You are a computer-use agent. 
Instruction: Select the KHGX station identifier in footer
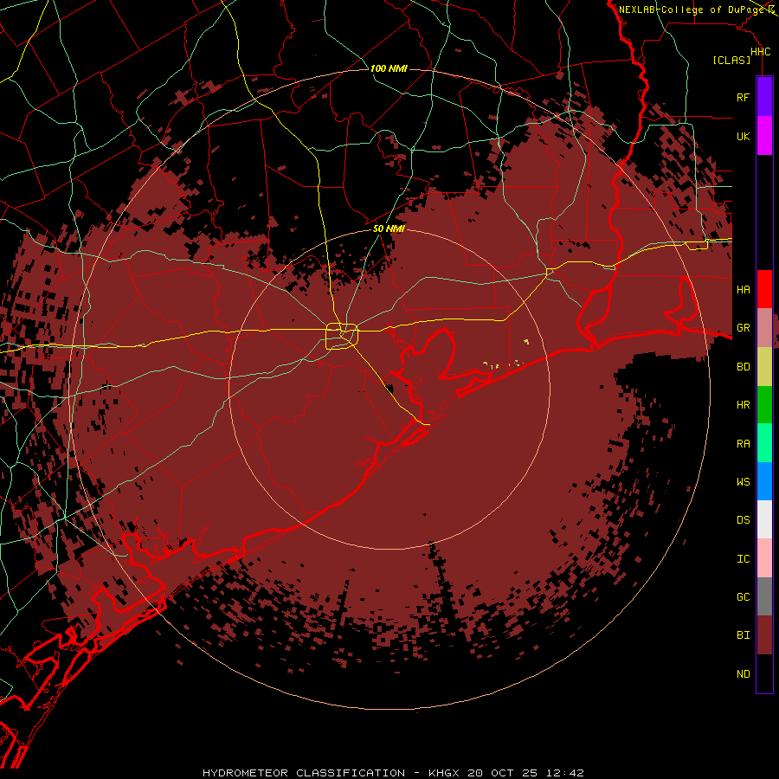click(x=444, y=773)
